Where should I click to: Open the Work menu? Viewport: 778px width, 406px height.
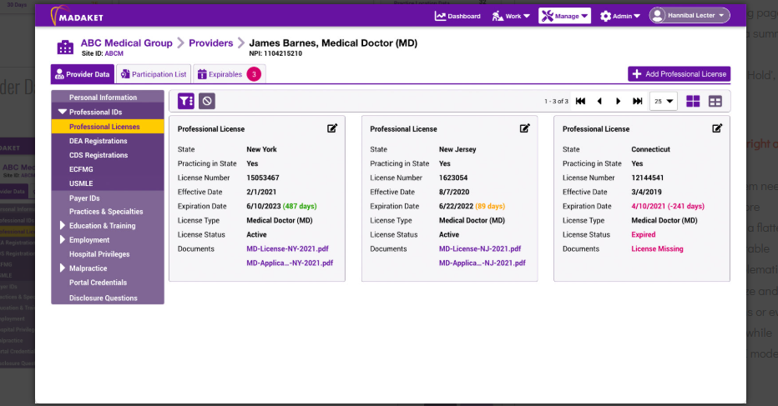(511, 16)
